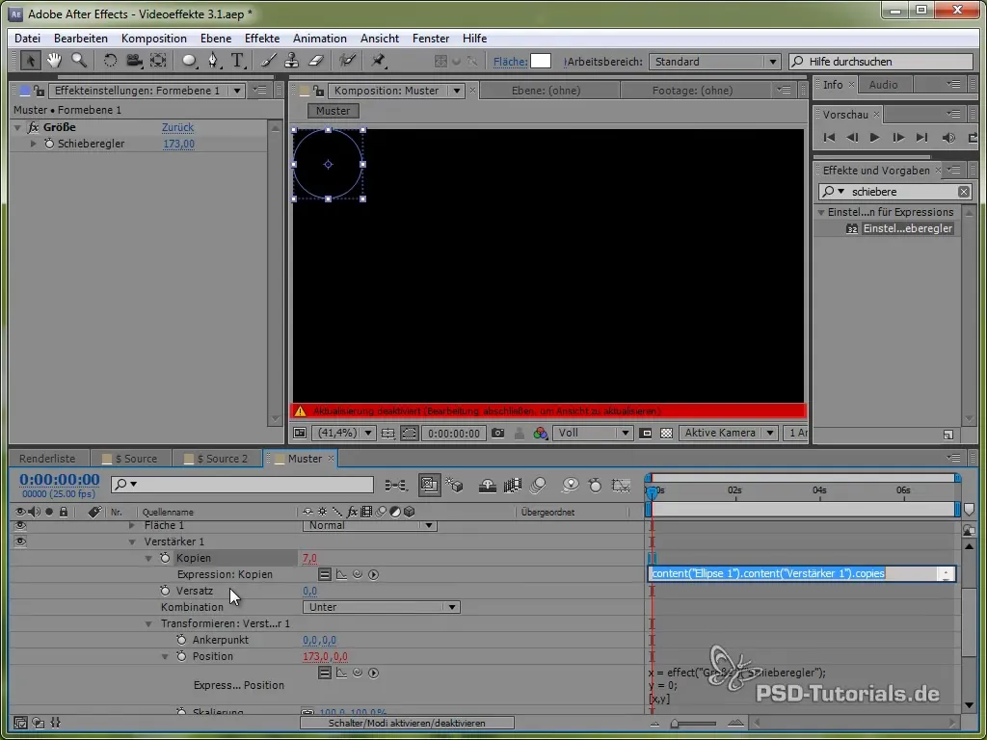Select the Eraser tool

coord(315,61)
